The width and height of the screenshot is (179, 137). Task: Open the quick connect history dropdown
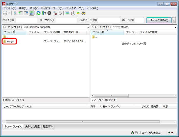[x=174, y=20]
